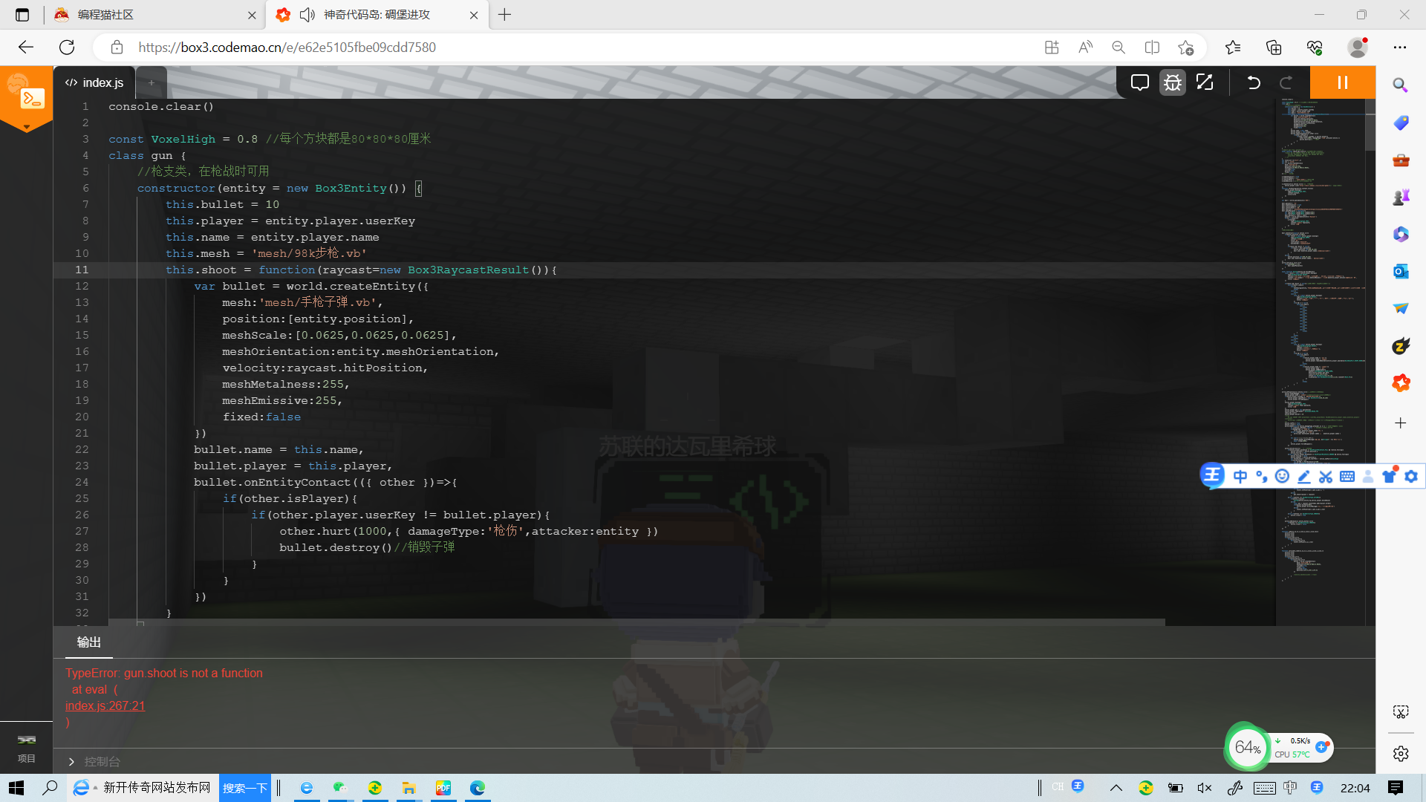
Task: Open the Drop paper plane icon in sidebar
Action: point(1401,308)
